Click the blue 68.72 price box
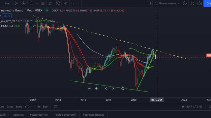The width and height of the screenshot is (211, 118). 7,16
